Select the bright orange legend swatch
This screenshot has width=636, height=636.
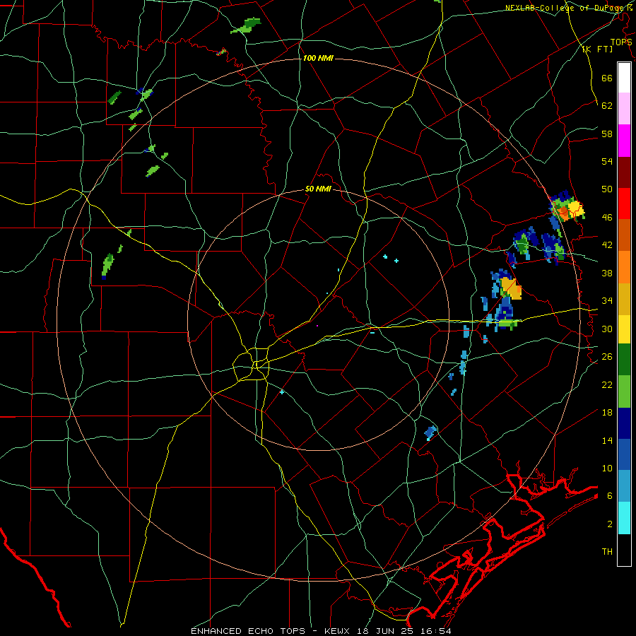pos(624,266)
